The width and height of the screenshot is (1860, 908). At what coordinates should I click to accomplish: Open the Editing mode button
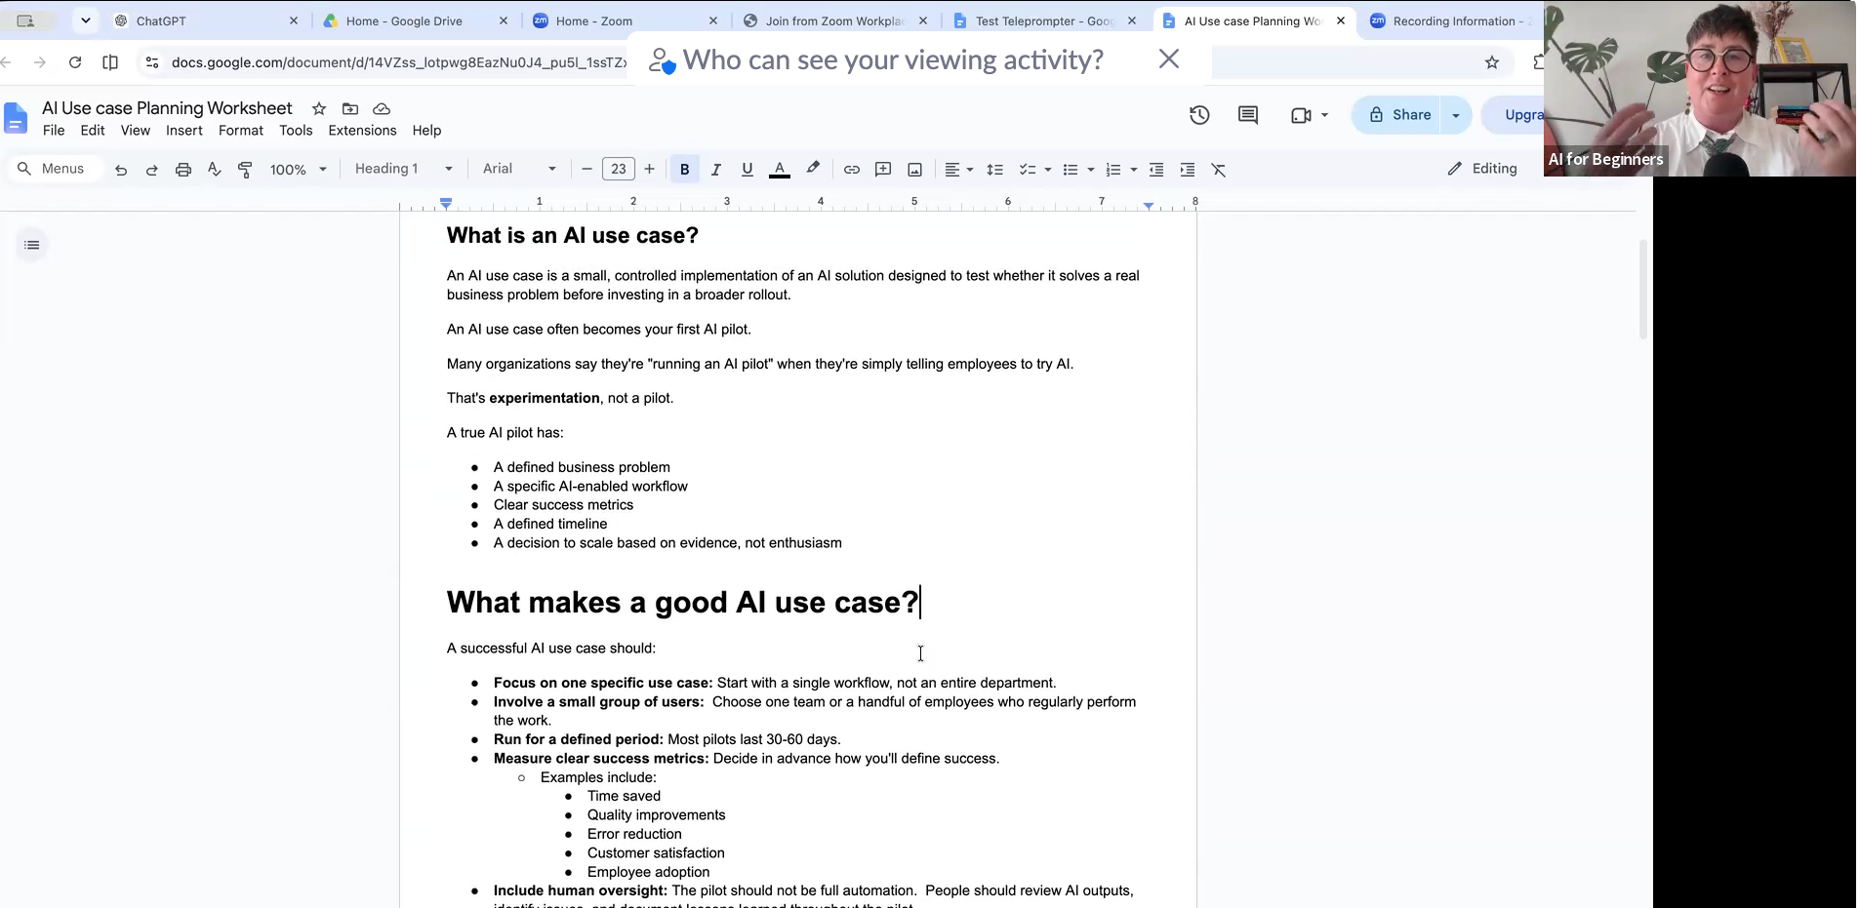(x=1482, y=169)
